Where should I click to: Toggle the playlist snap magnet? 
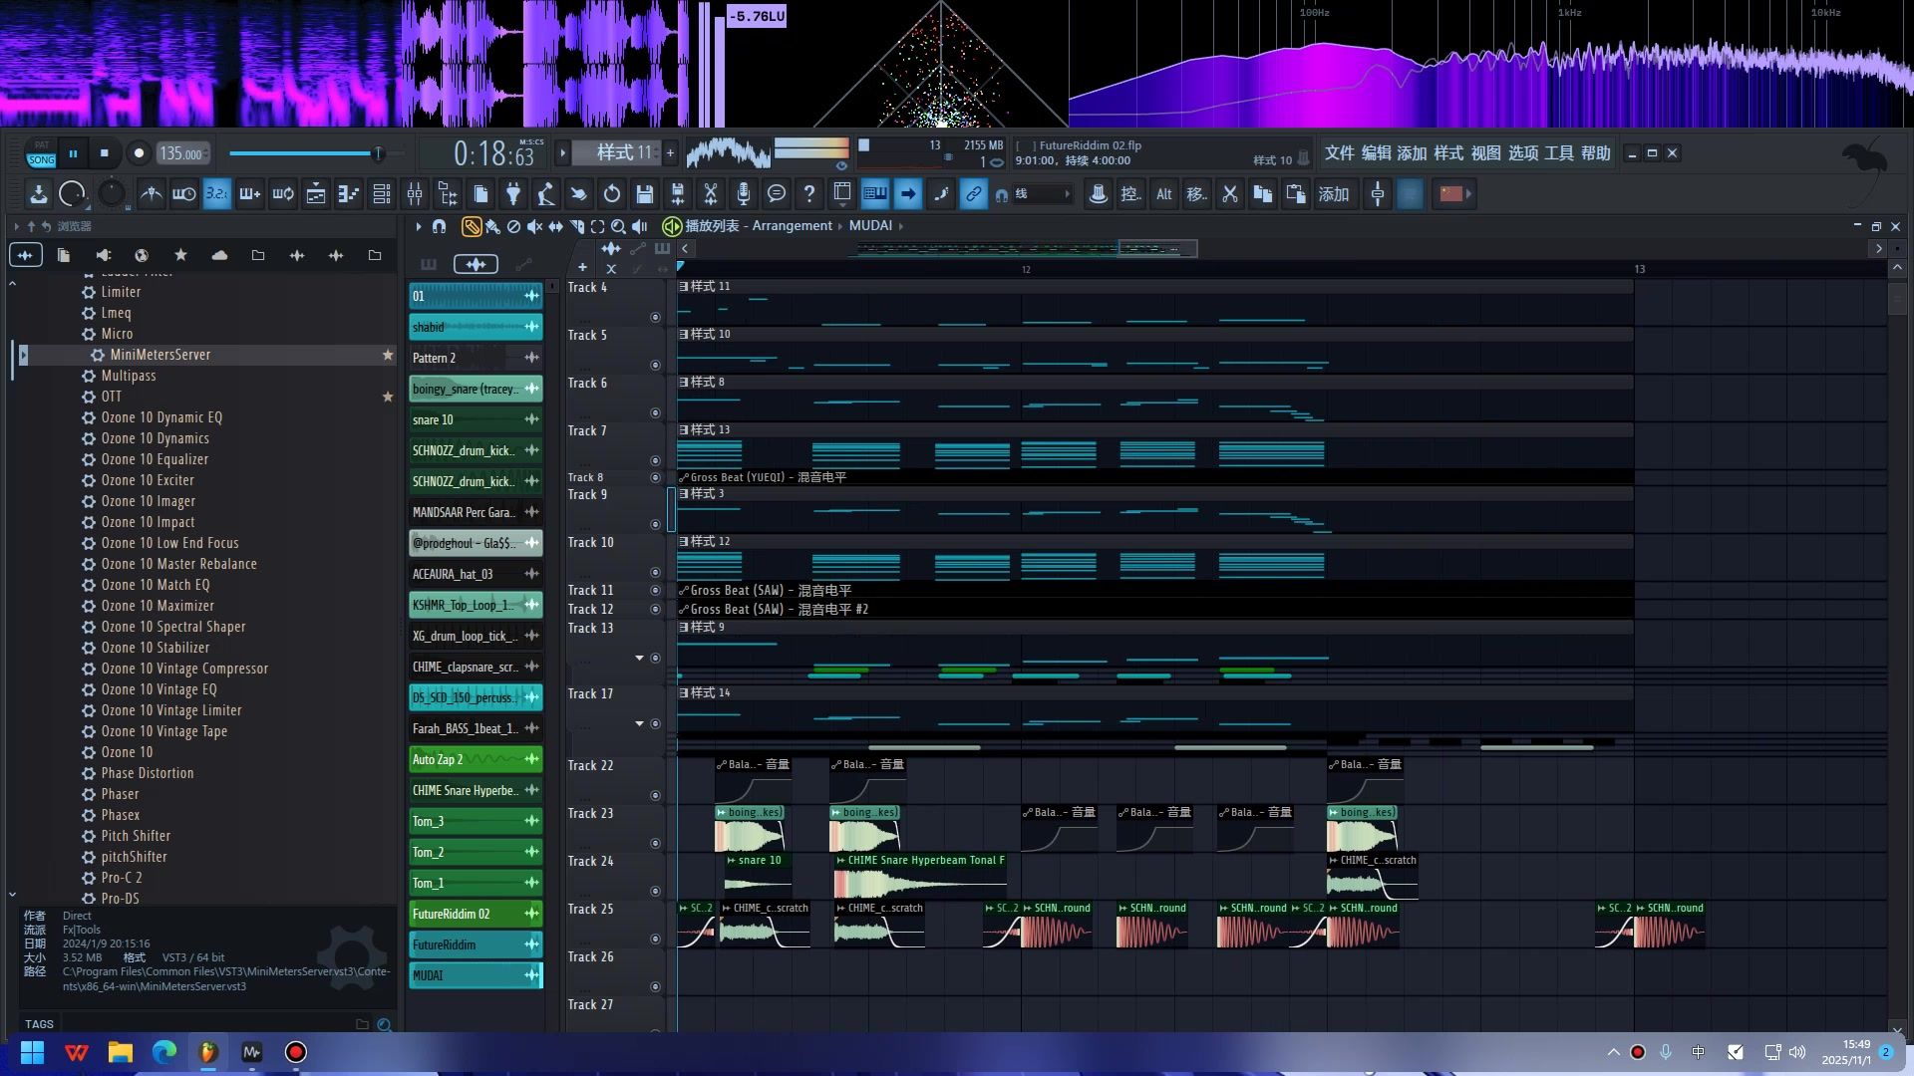439,227
